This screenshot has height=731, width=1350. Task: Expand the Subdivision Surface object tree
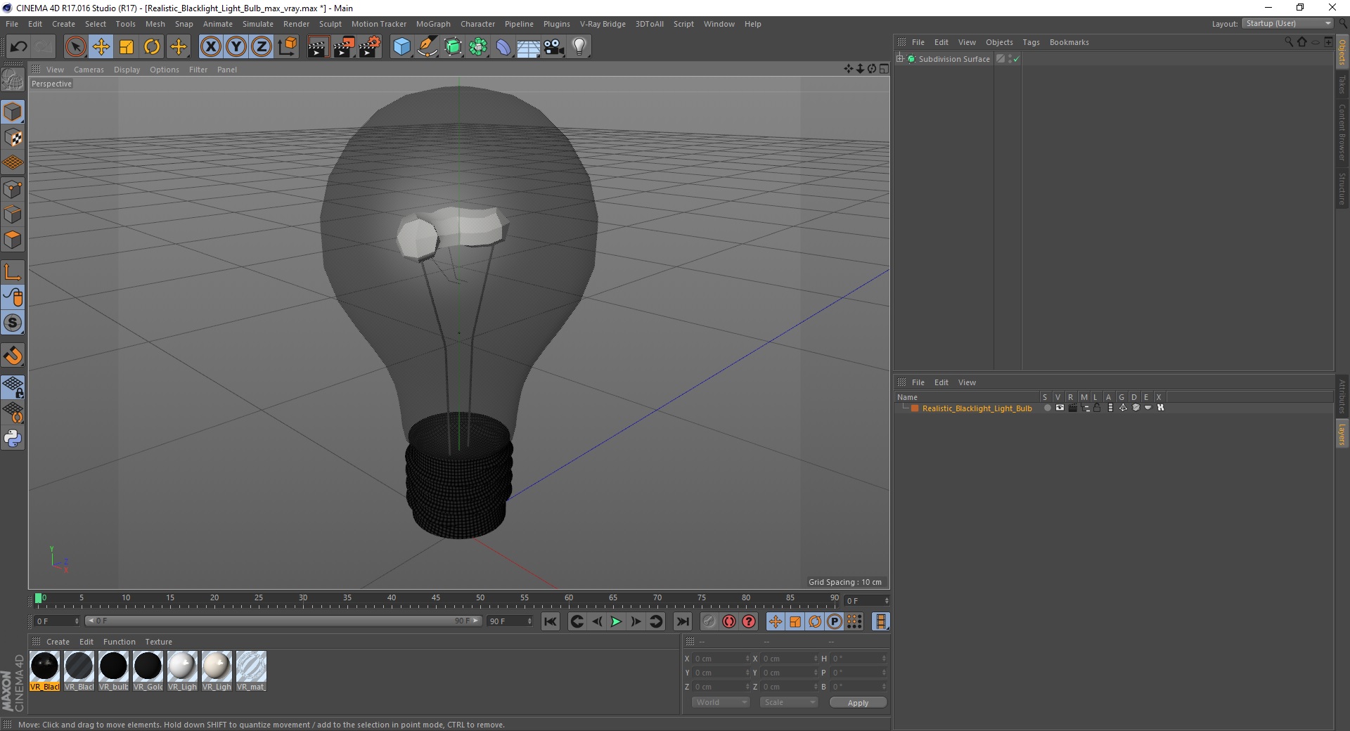pos(899,58)
